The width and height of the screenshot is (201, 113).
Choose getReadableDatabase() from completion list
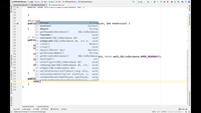pyautogui.click(x=67, y=32)
